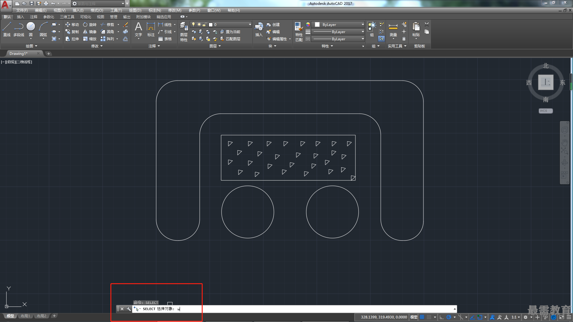Expand the Block (块) panel
The width and height of the screenshot is (573, 322).
point(272,46)
